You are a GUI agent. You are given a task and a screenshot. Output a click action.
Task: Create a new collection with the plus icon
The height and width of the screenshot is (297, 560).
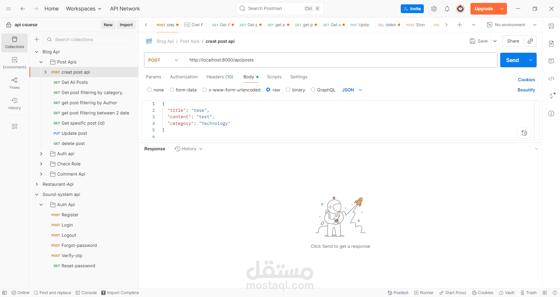pos(37,39)
